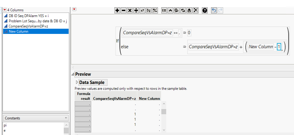Open the Constants function group dropdown
Image resolution: width=294 pixels, height=135 pixels.
(66, 118)
